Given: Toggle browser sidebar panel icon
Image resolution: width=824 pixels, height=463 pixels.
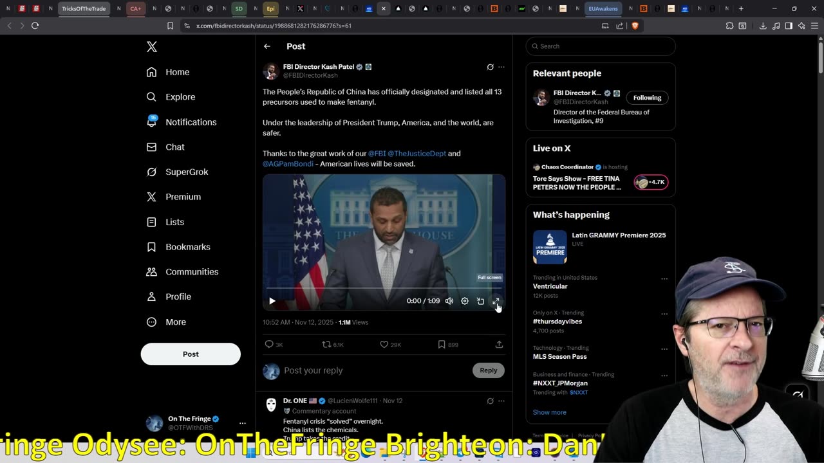Looking at the screenshot, I should [x=789, y=26].
